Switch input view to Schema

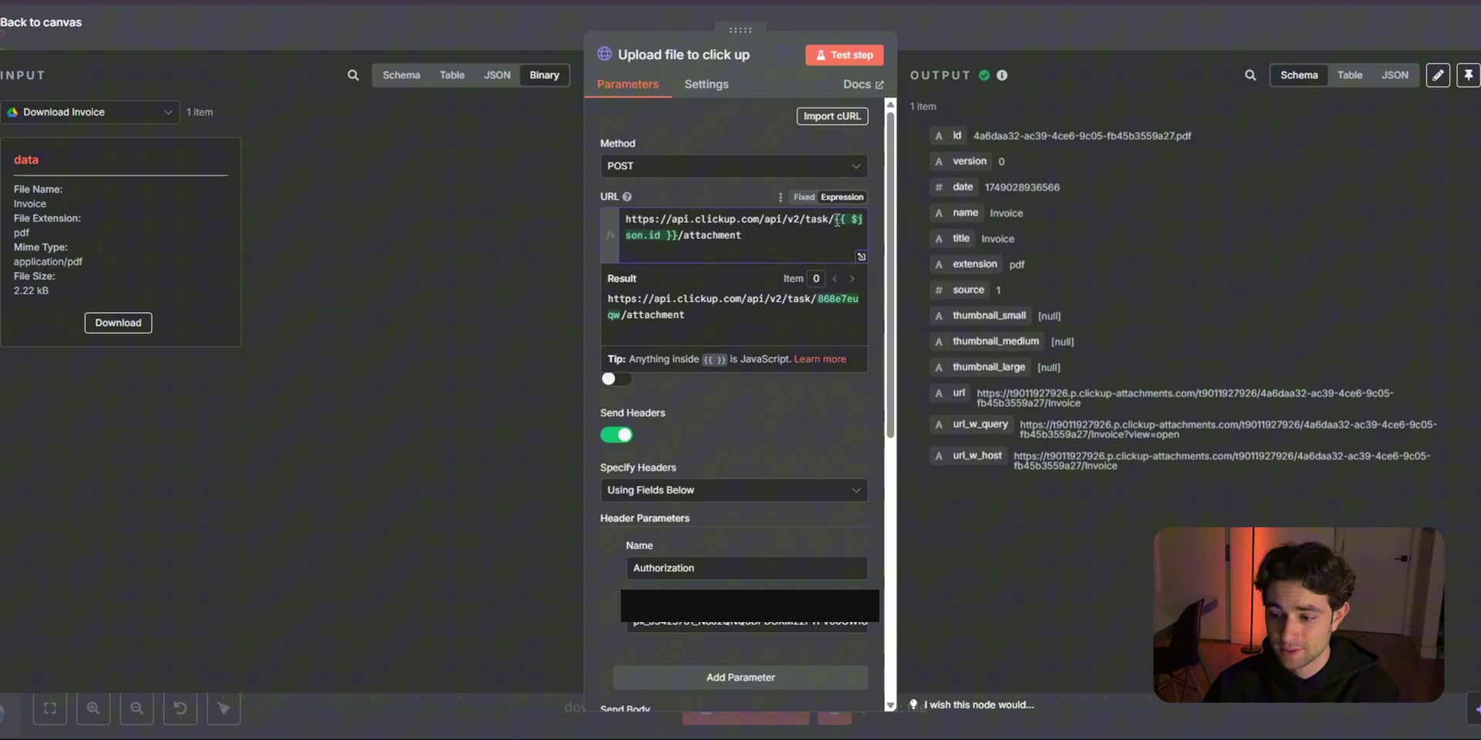401,76
